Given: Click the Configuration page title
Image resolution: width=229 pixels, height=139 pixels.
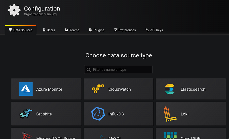Looking at the screenshot, I should coord(42,9).
